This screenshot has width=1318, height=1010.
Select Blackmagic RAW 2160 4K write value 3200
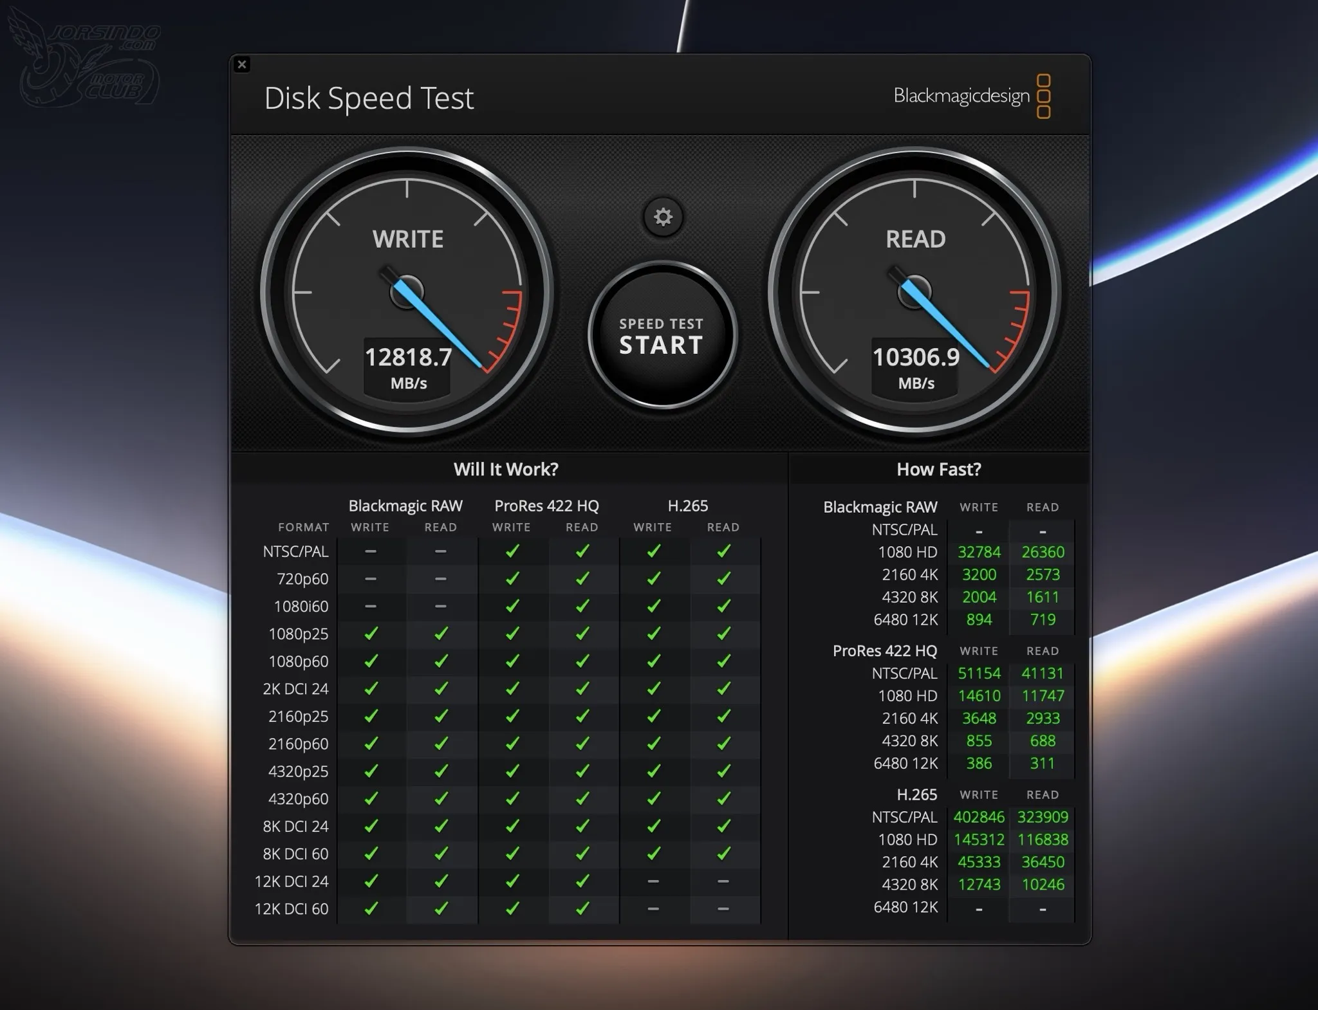click(979, 574)
